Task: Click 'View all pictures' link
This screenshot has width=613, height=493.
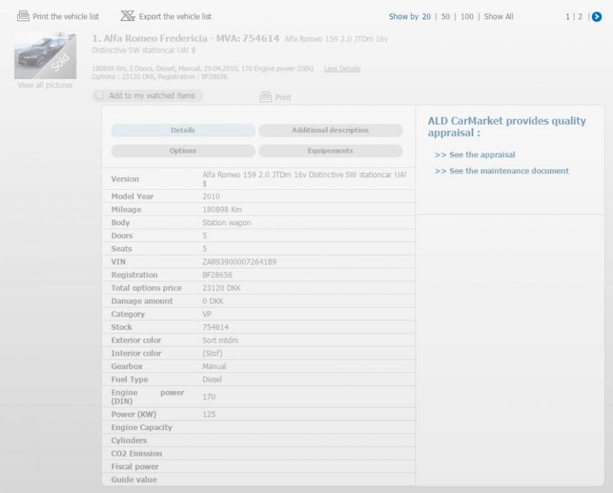Action: [x=45, y=85]
